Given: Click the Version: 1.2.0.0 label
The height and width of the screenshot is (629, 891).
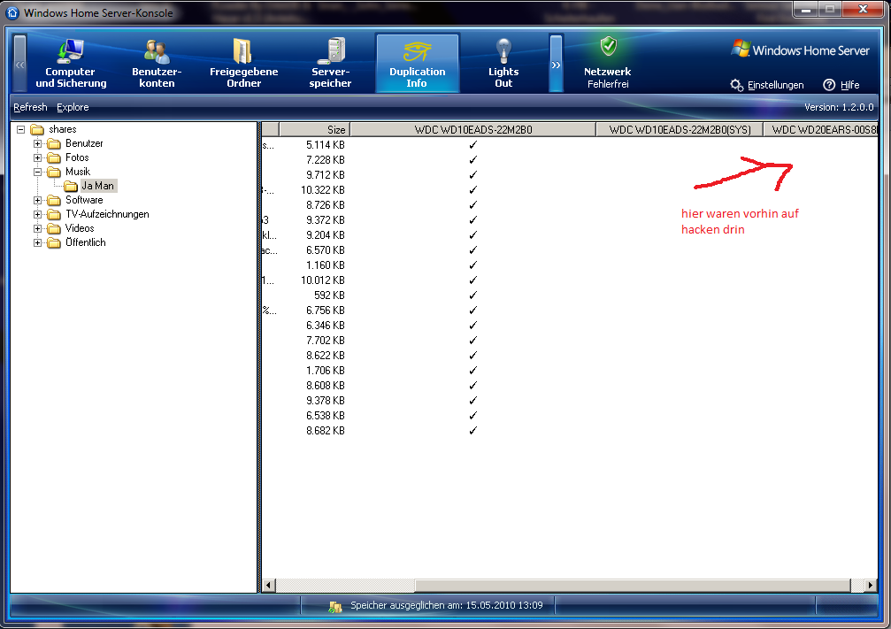Looking at the screenshot, I should click(x=839, y=107).
